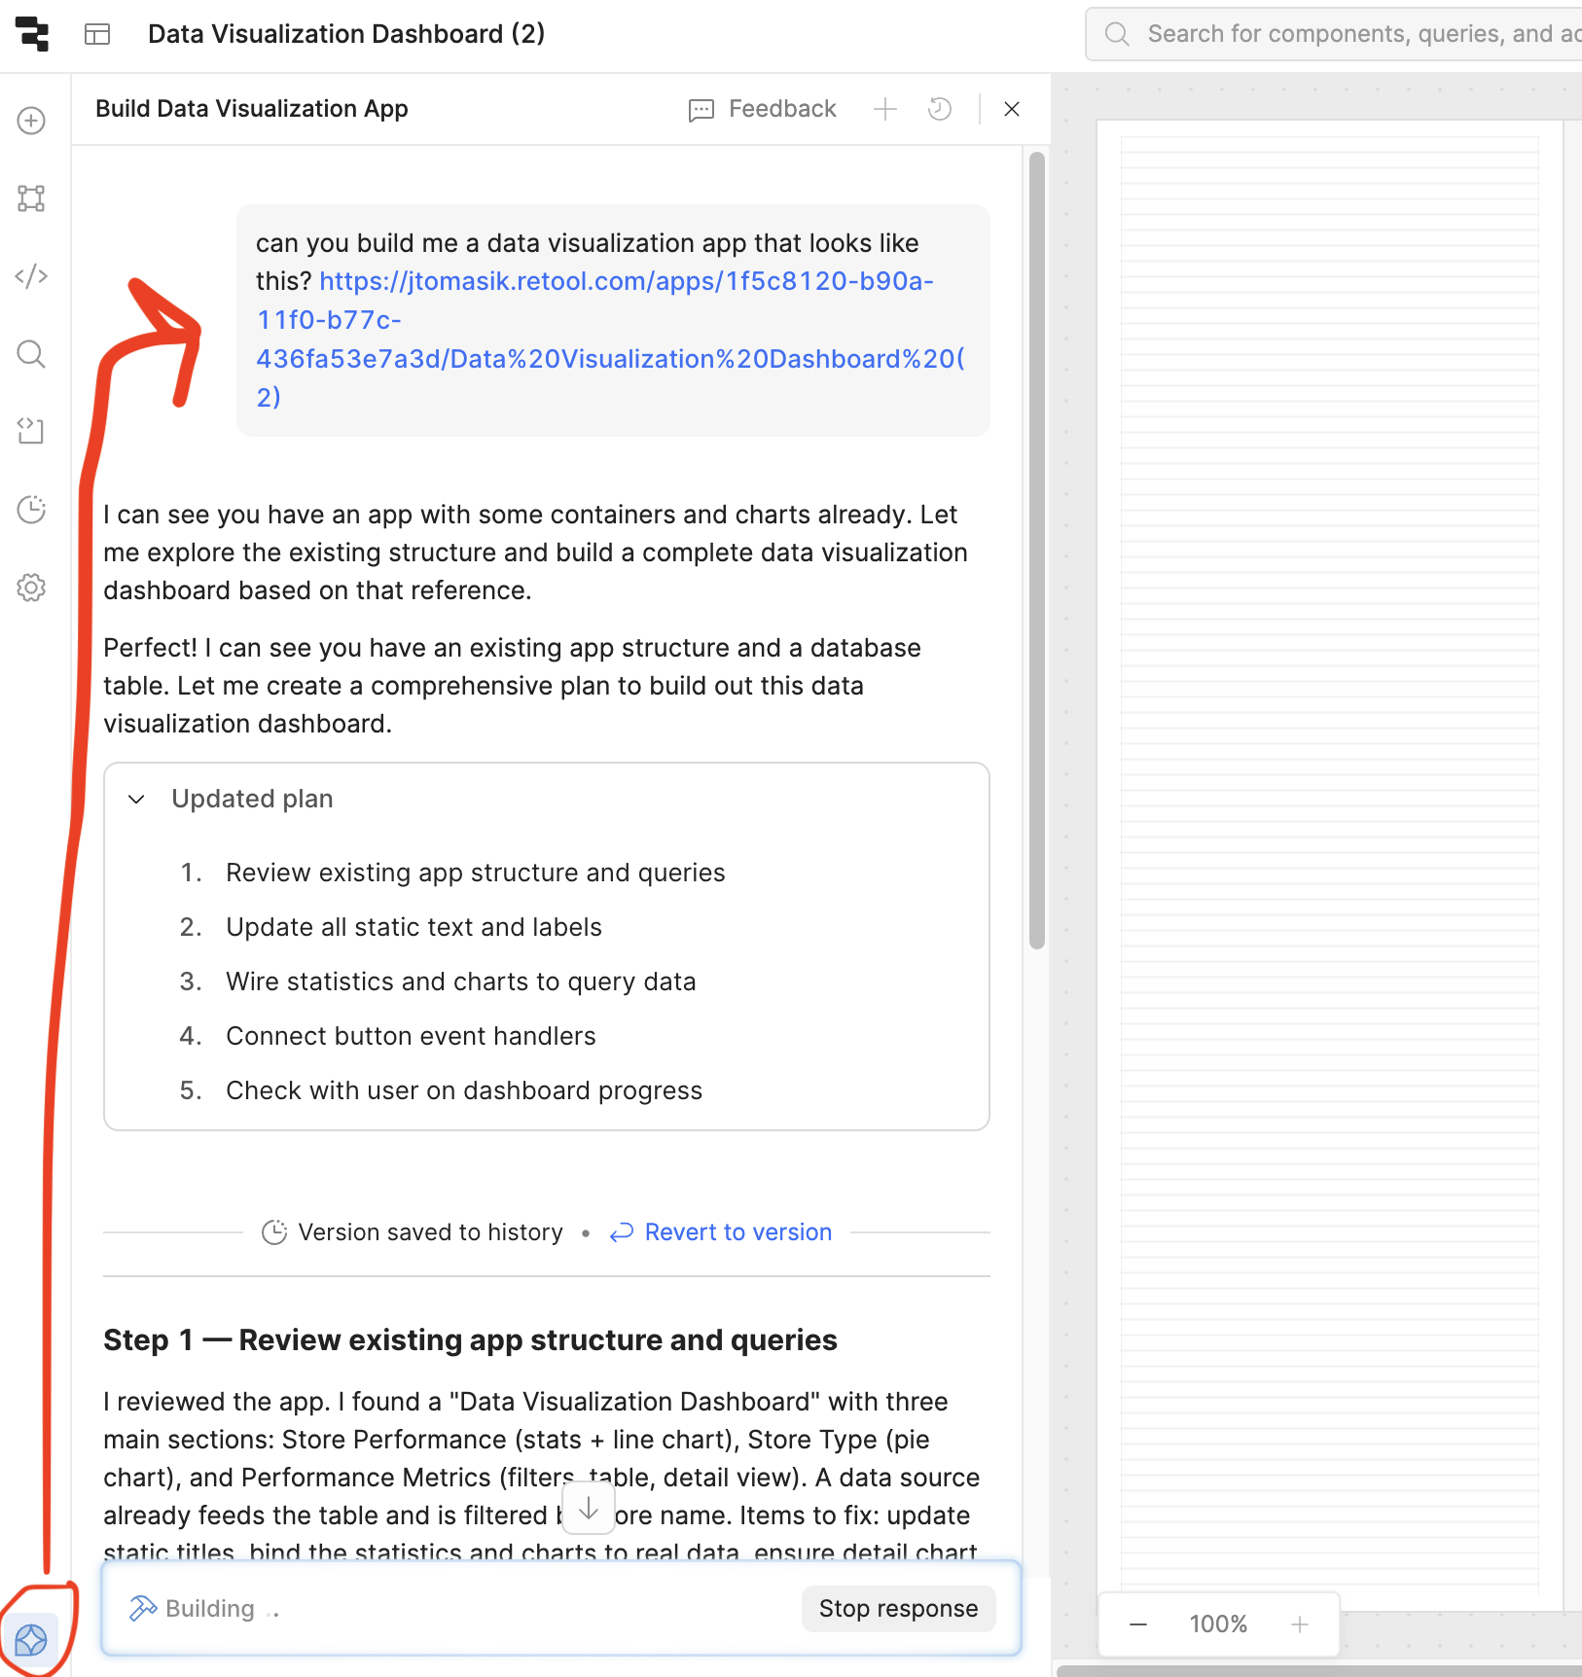This screenshot has height=1677, width=1582.
Task: Click the Stop response button
Action: click(x=898, y=1609)
